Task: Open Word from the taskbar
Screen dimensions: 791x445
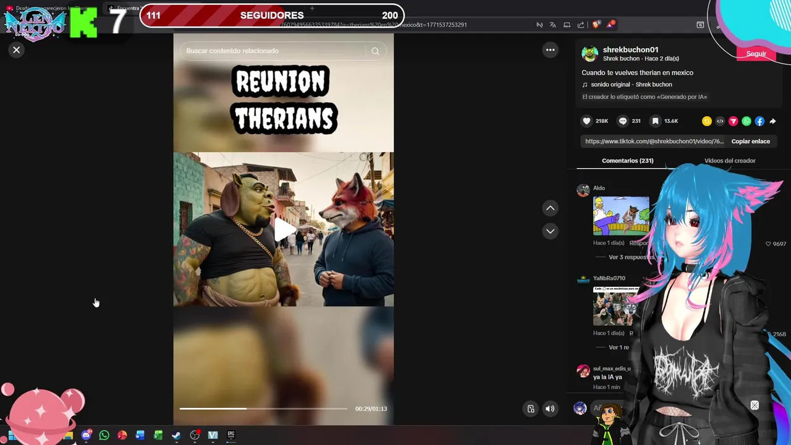Action: point(140,435)
